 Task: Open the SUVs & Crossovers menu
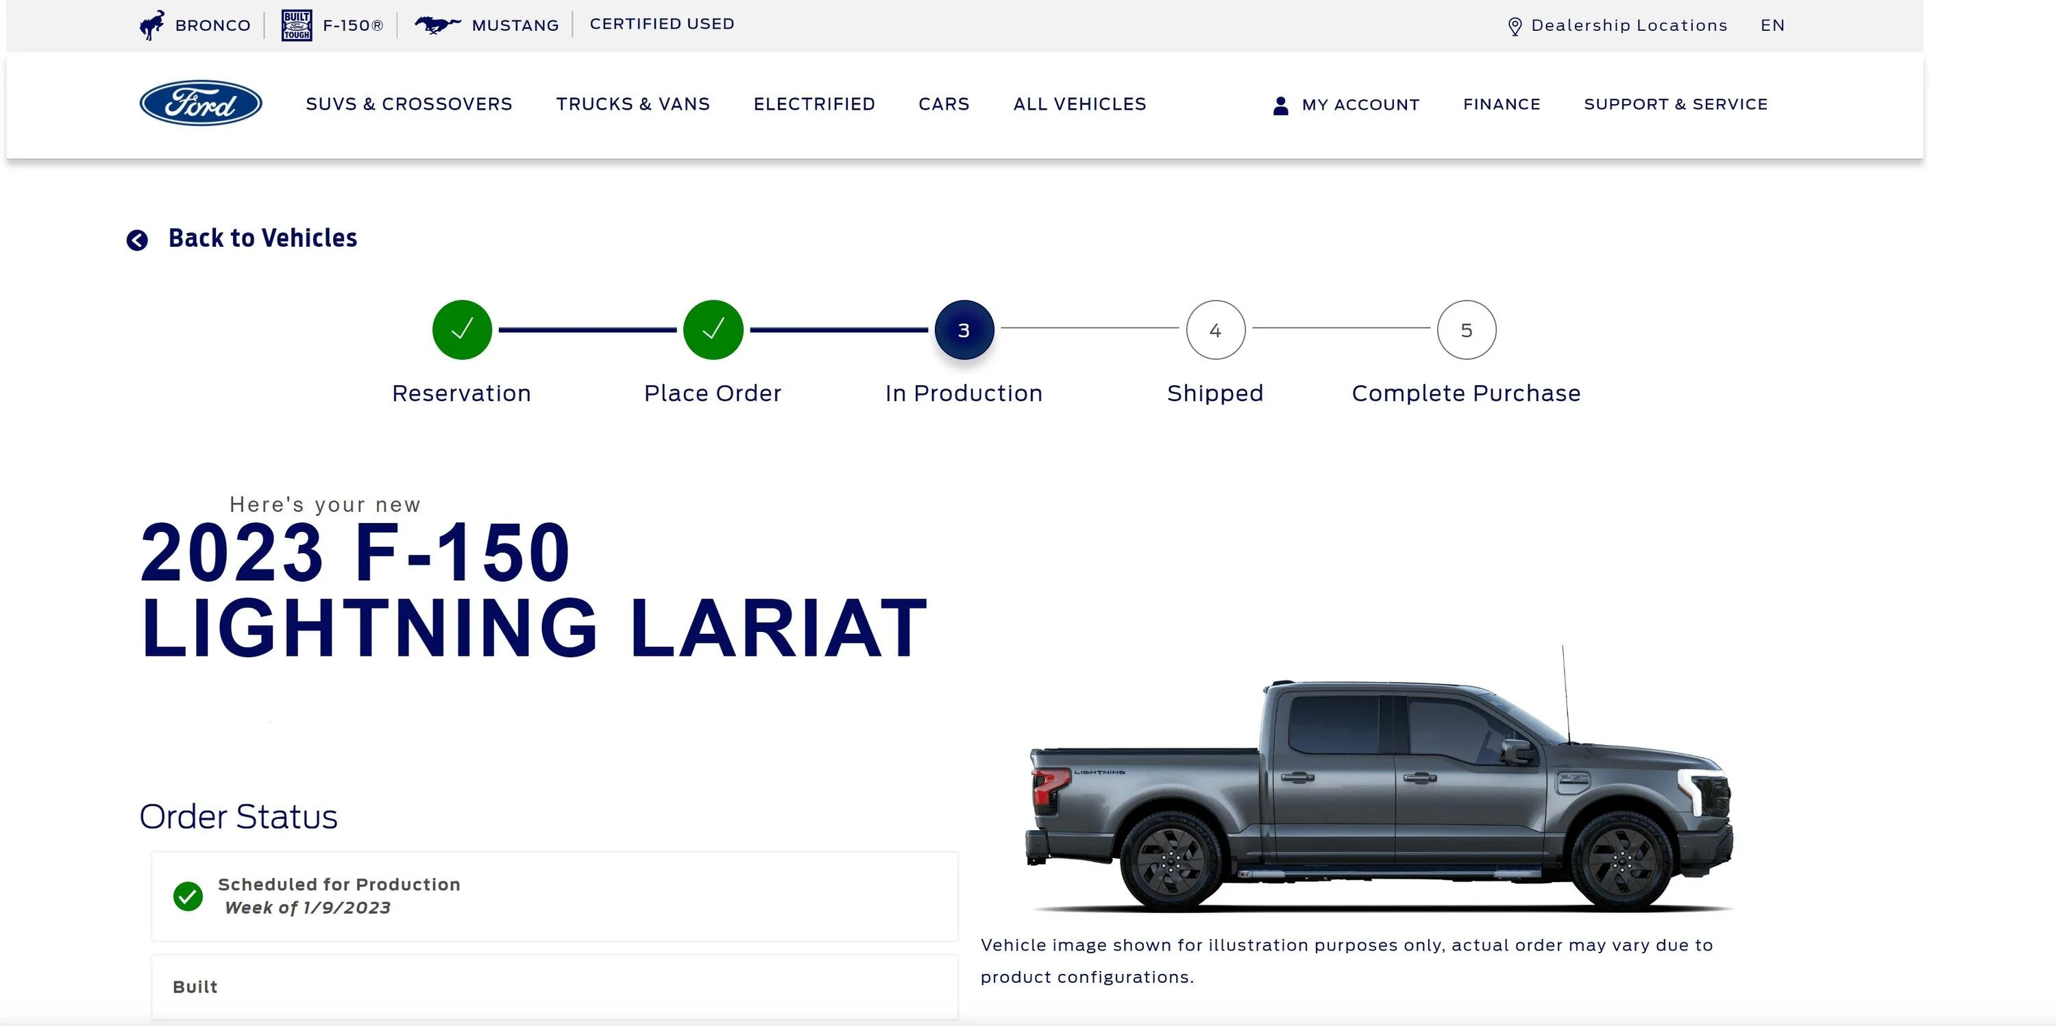(408, 105)
